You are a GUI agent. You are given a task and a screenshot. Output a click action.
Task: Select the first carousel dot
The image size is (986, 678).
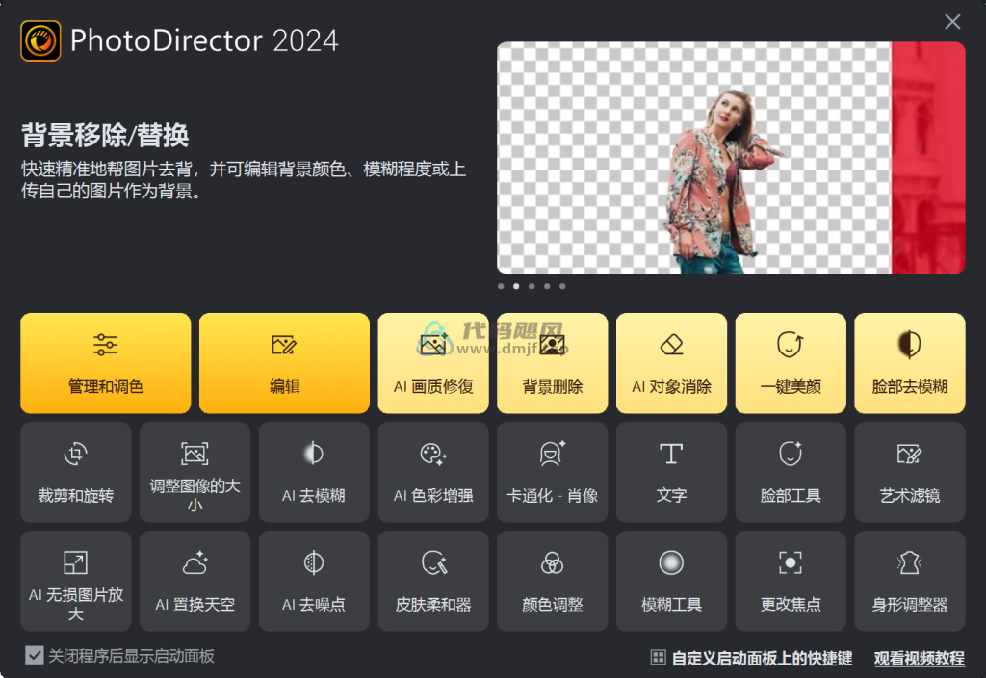pos(501,286)
